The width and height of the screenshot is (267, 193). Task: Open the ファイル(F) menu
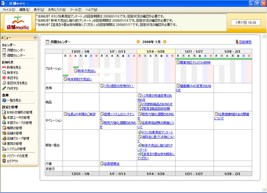(9, 10)
